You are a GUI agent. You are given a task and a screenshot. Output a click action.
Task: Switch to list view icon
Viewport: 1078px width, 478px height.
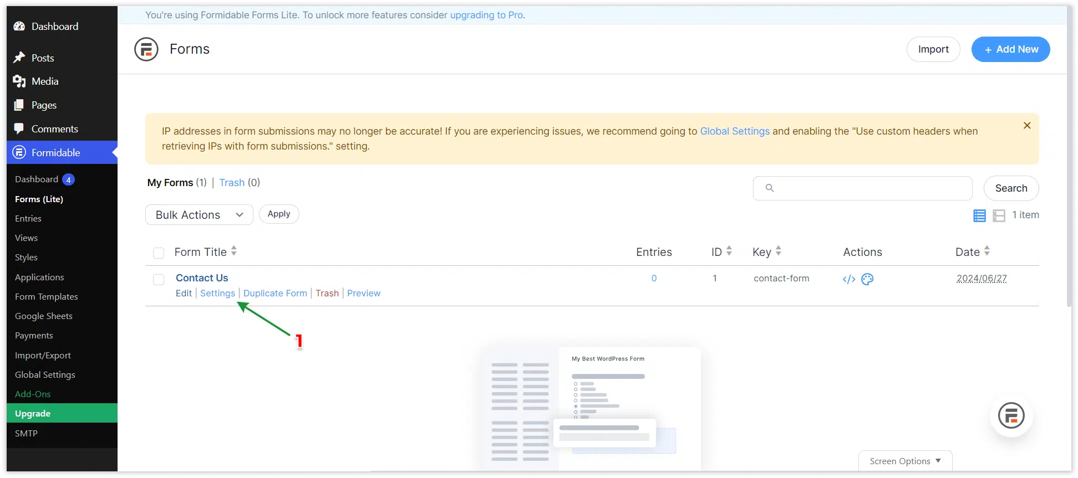(979, 215)
